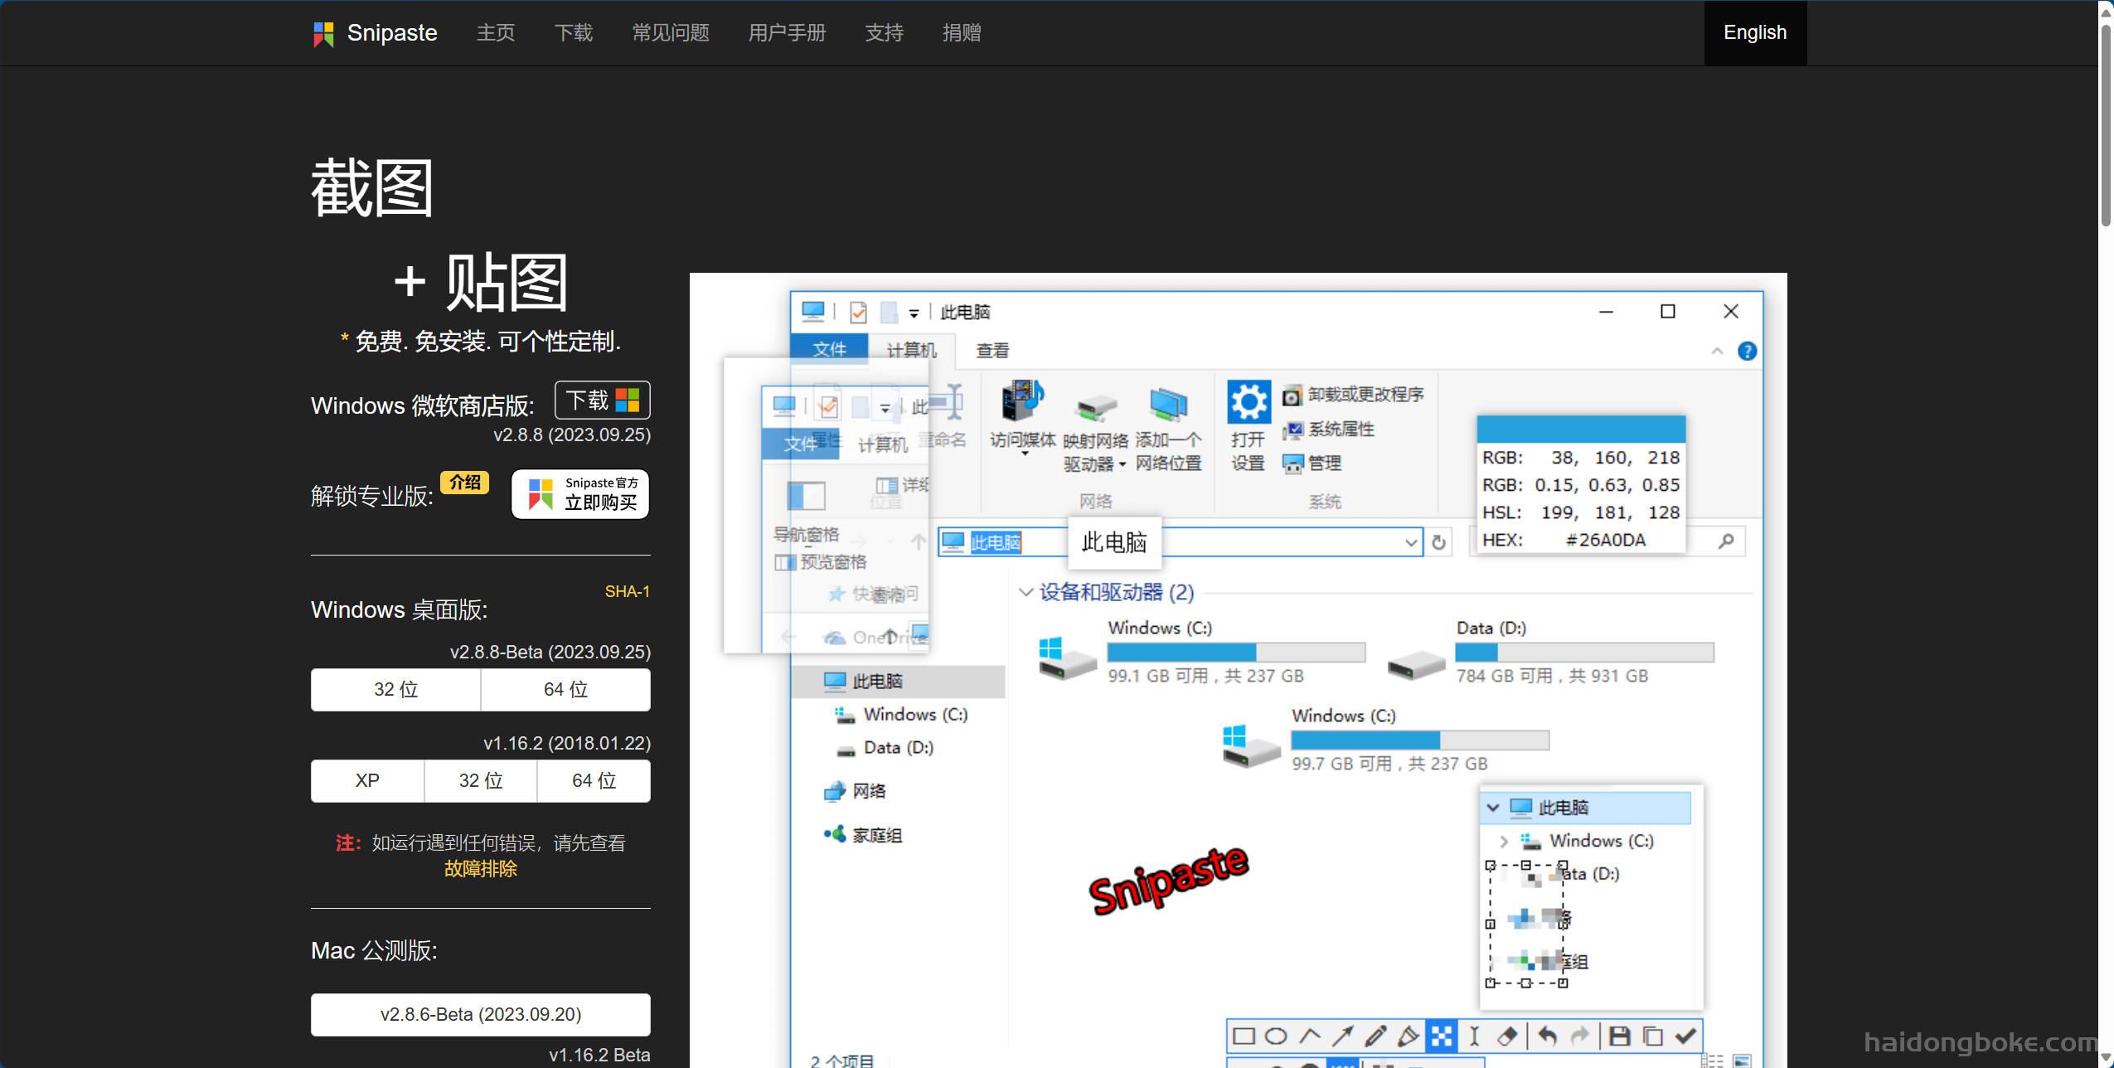Screen dimensions: 2114x1068
Task: Open the 支持 navigation item
Action: tap(884, 33)
